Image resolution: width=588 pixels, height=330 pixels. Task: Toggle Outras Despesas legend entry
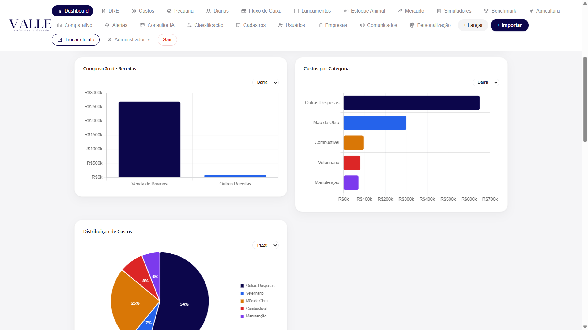[x=258, y=286]
